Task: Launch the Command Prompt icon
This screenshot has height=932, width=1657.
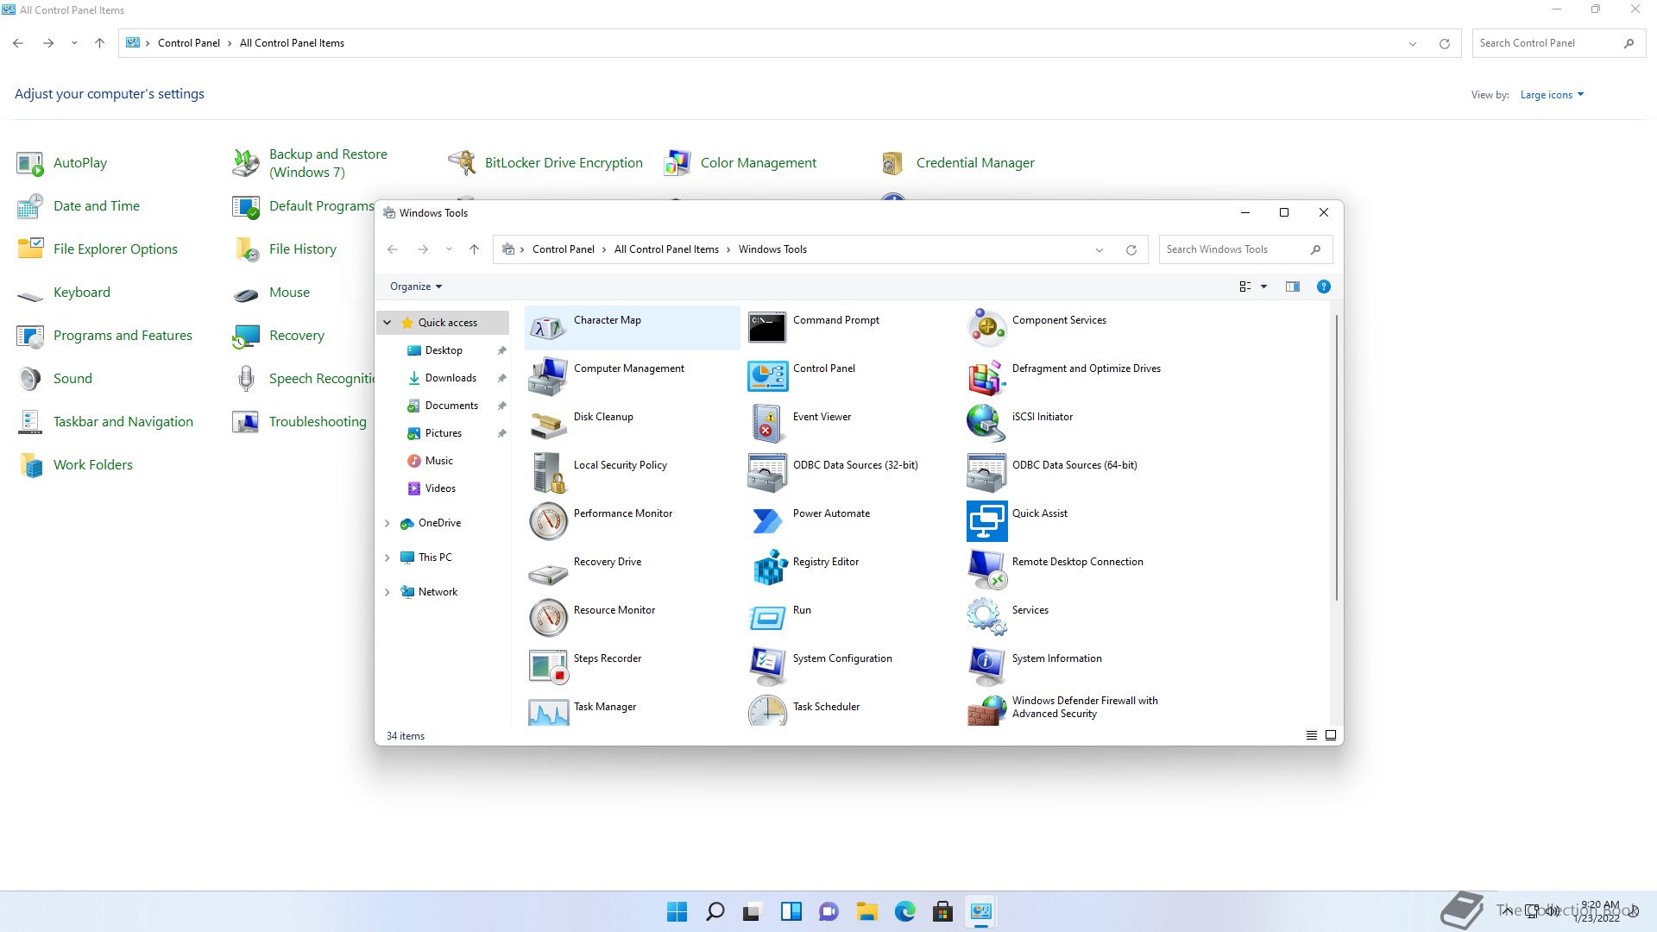Action: click(768, 327)
